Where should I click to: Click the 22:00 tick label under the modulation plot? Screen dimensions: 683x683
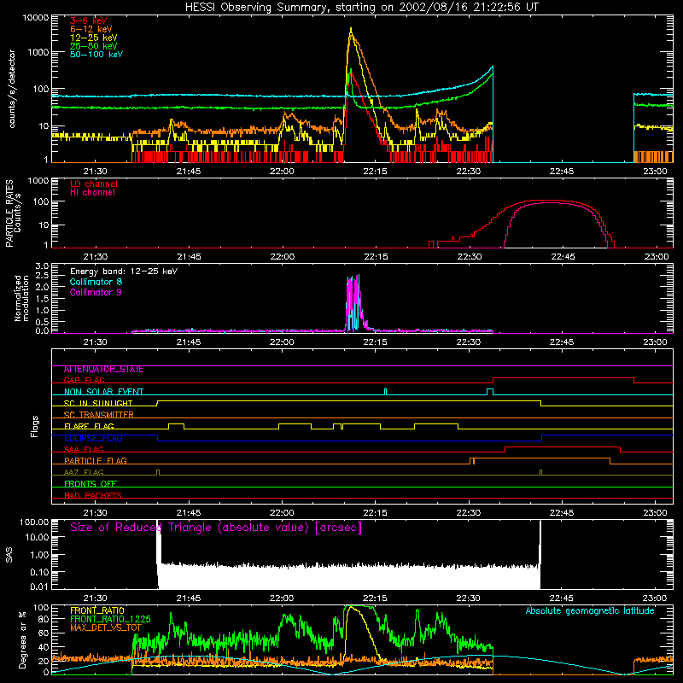(282, 342)
